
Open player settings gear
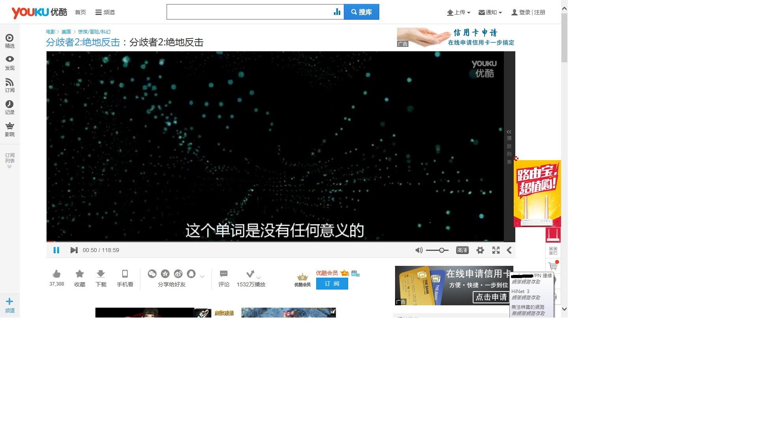pos(480,250)
